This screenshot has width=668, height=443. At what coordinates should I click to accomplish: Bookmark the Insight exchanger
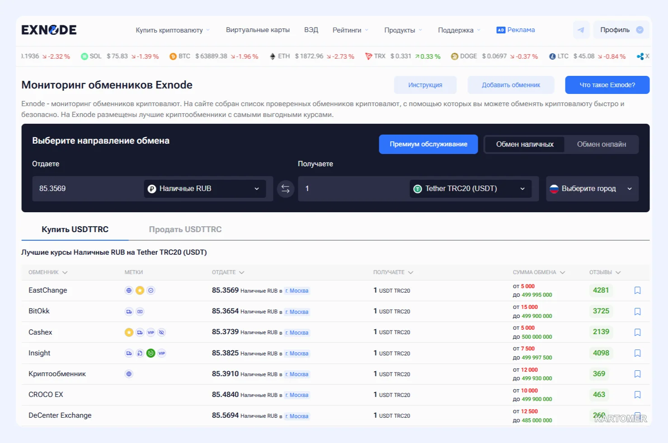coord(637,353)
